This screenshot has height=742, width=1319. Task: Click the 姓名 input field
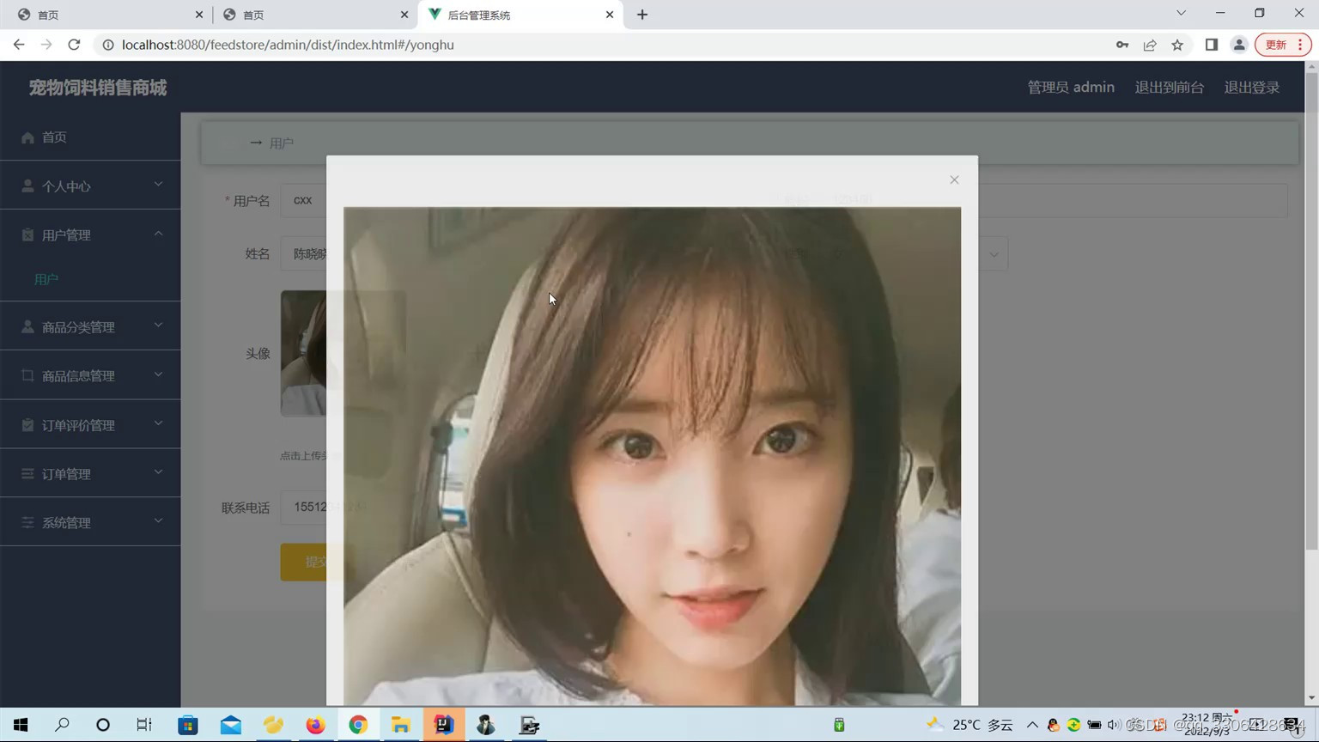pyautogui.click(x=303, y=254)
